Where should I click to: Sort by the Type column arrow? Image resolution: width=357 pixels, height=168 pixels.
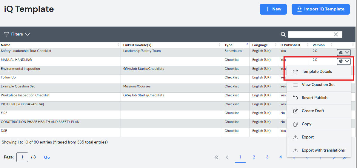tap(247, 44)
